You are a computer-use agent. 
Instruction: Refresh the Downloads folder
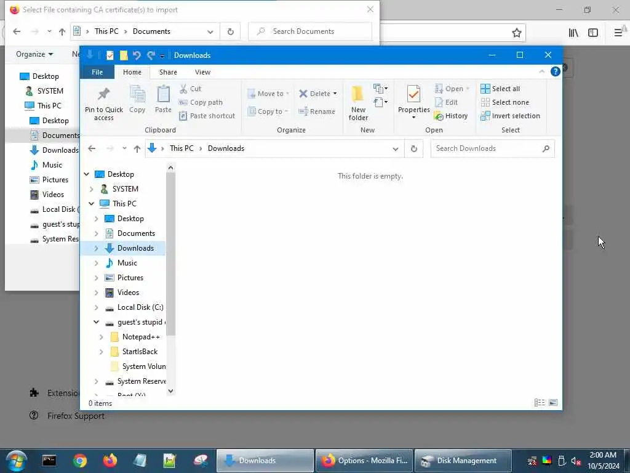tap(414, 149)
